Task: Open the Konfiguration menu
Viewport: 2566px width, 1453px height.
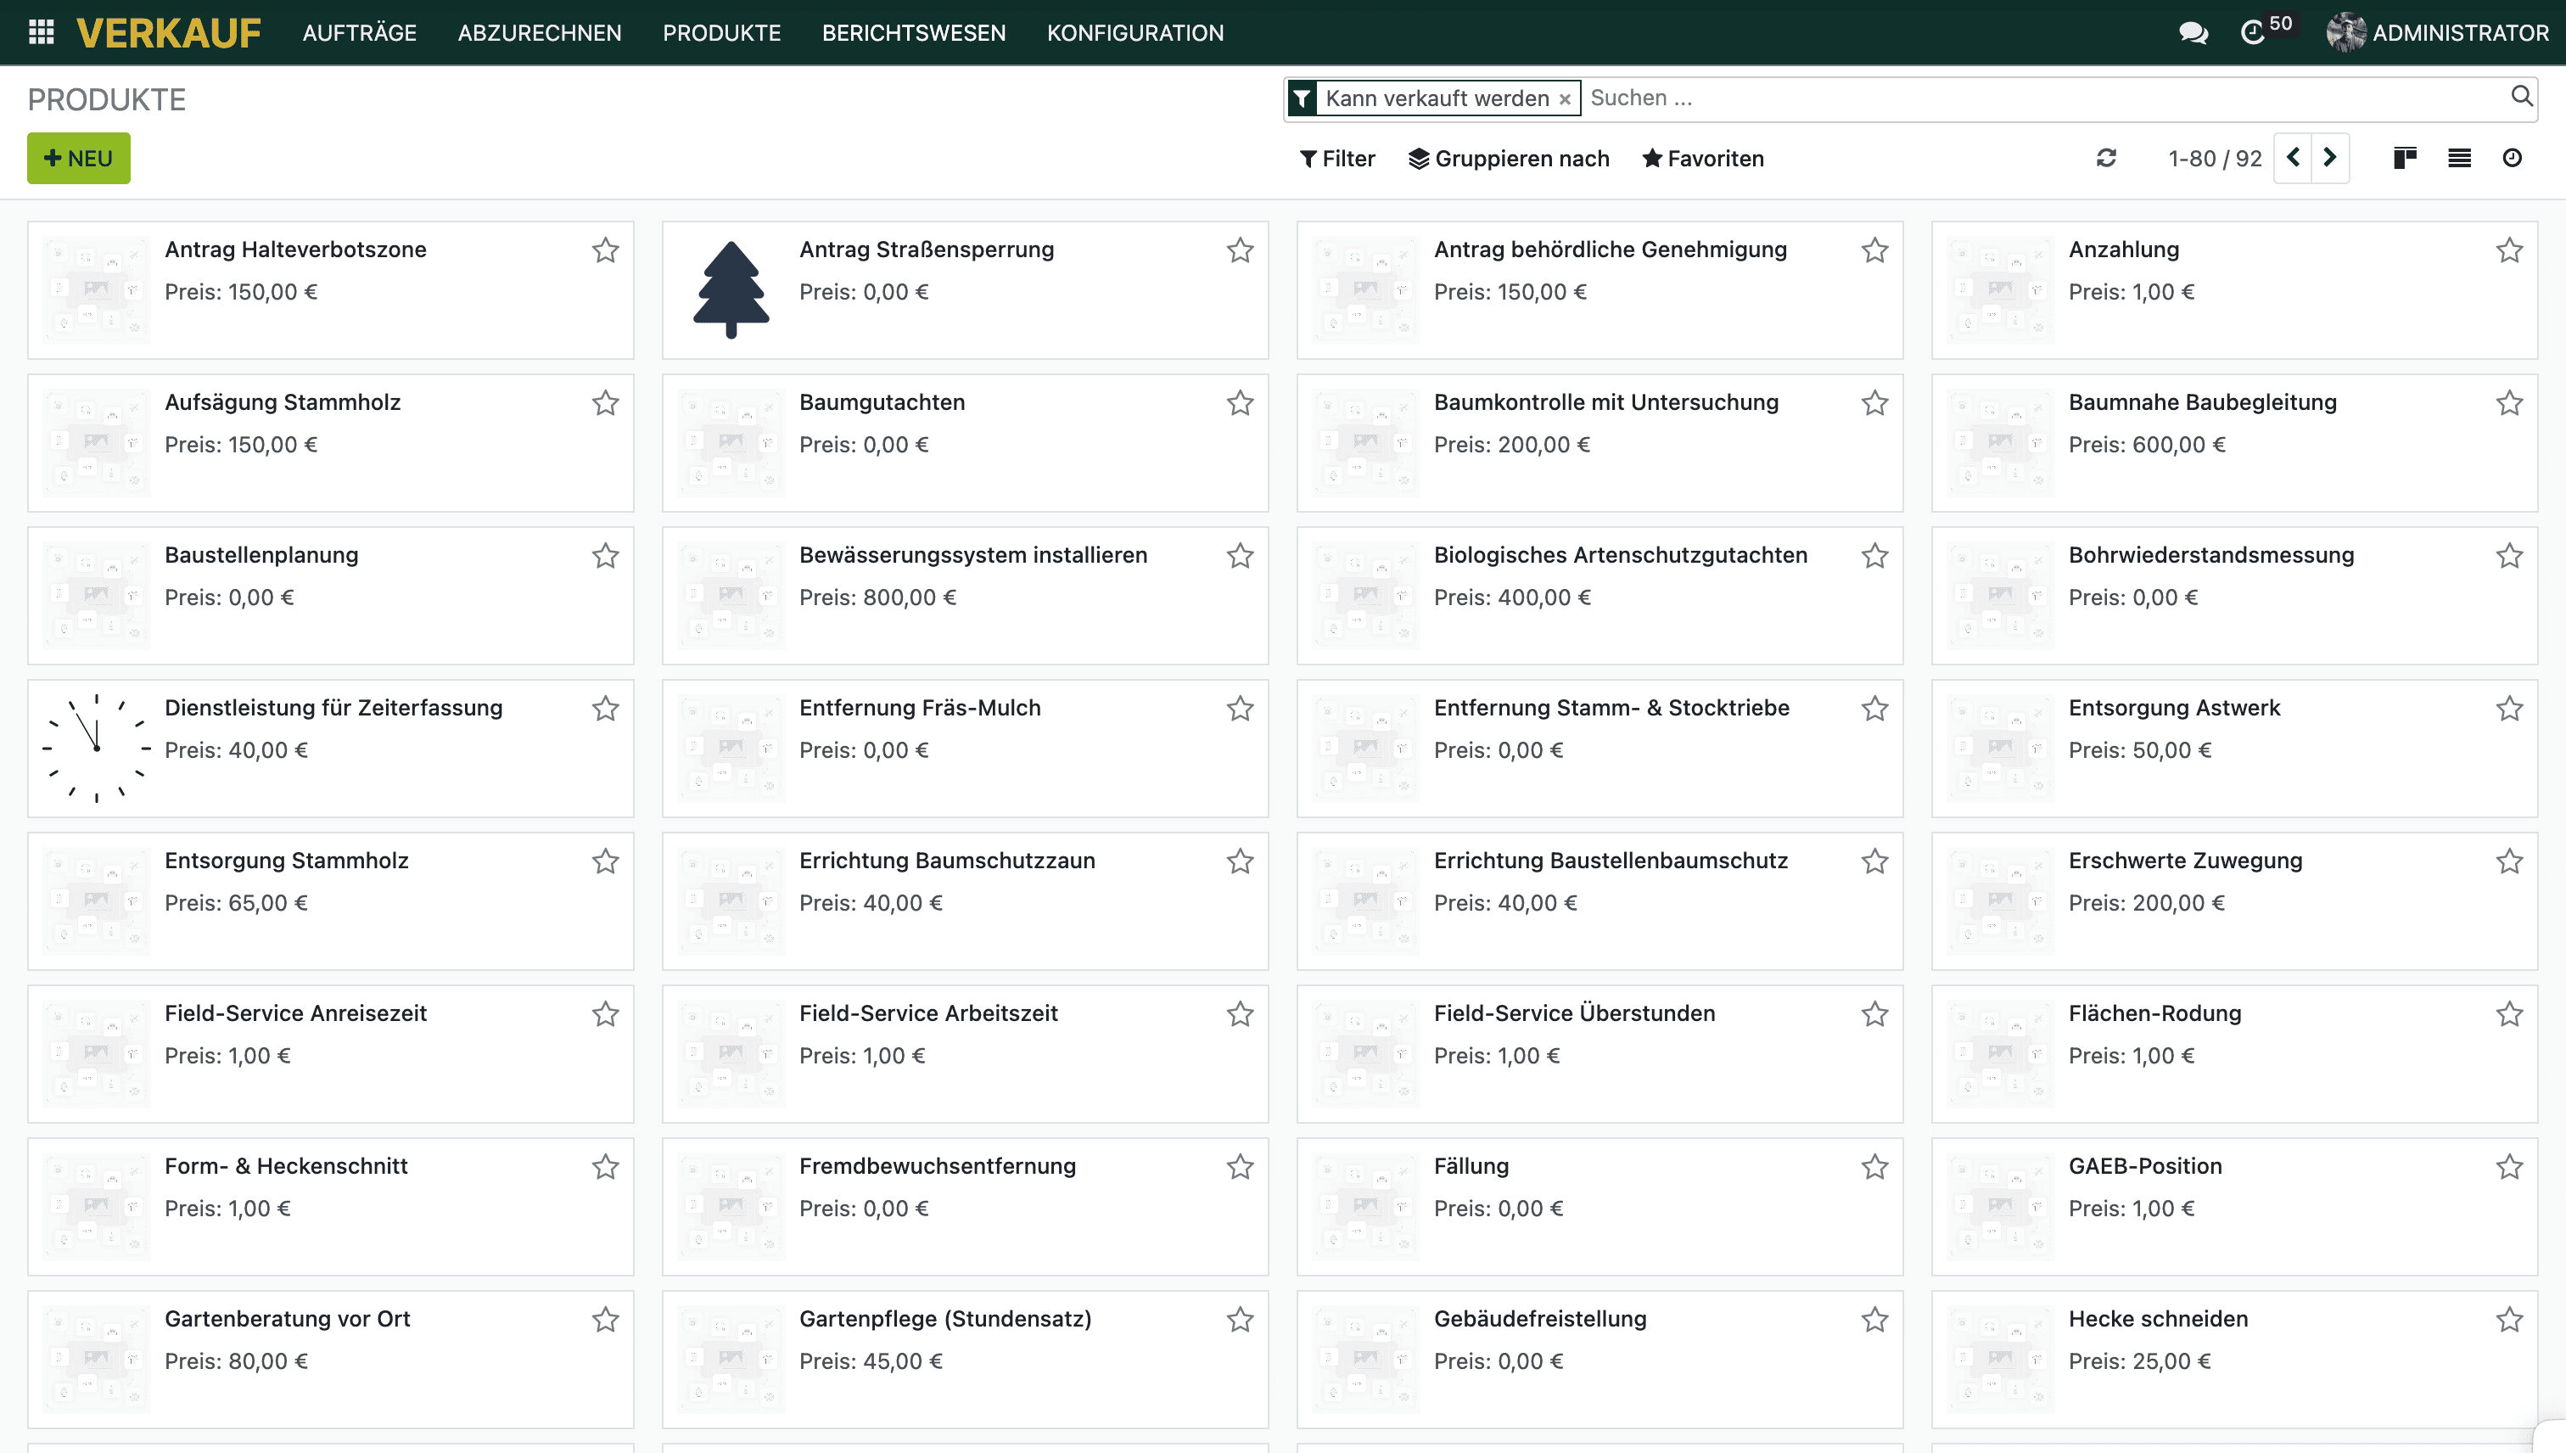Action: 1135,33
